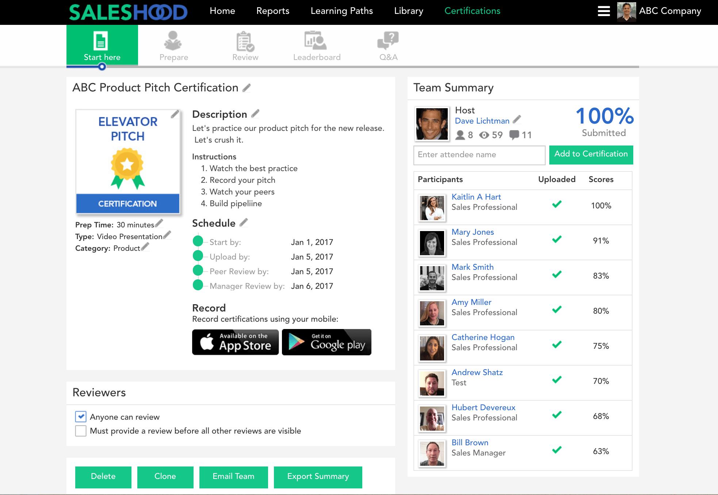The image size is (718, 495).
Task: Open Learning Paths in top navigation
Action: [342, 11]
